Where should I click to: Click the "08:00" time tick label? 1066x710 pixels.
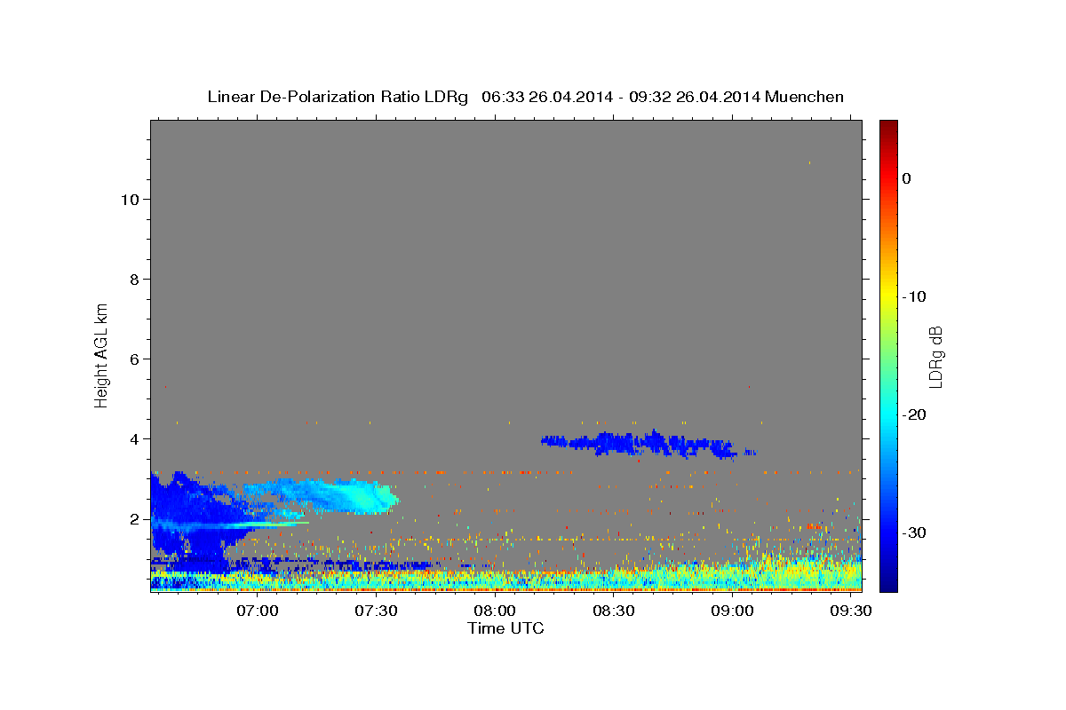pyautogui.click(x=494, y=611)
